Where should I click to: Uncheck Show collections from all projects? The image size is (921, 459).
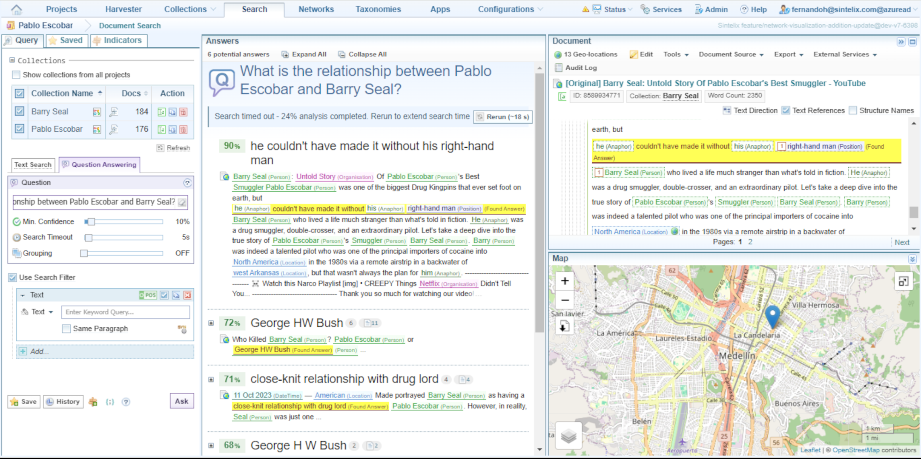pos(16,74)
